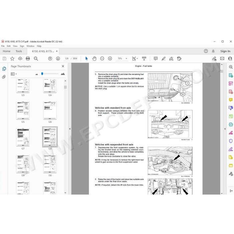234x234 pixels.
Task: Open the Help menu
Action: coord(39,46)
